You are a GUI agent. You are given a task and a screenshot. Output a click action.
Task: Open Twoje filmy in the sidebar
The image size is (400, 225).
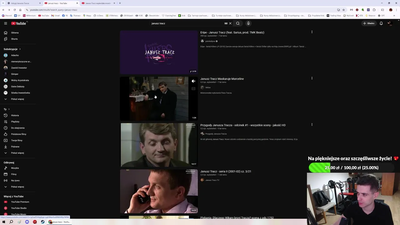(x=18, y=140)
